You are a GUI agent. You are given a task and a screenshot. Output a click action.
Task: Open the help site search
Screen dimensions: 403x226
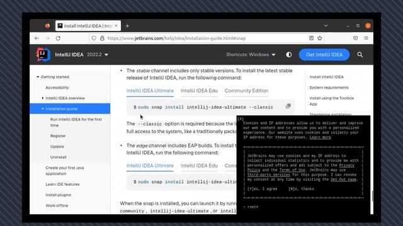pyautogui.click(x=360, y=55)
